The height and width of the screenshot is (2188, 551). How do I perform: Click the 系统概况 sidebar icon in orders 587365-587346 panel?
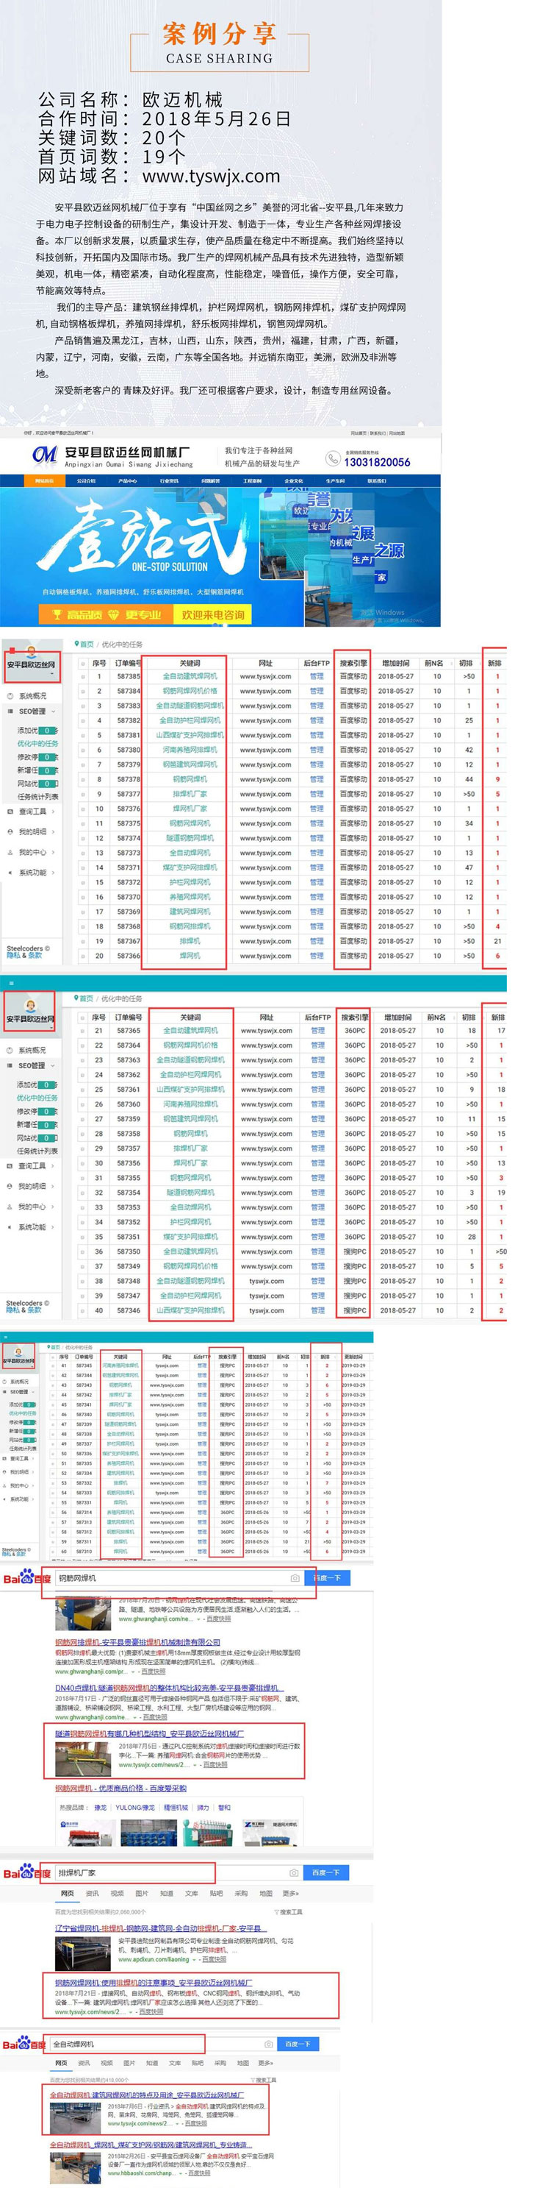tap(10, 1050)
